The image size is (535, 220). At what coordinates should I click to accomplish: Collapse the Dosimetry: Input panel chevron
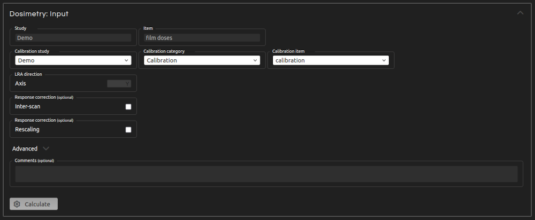click(x=520, y=13)
